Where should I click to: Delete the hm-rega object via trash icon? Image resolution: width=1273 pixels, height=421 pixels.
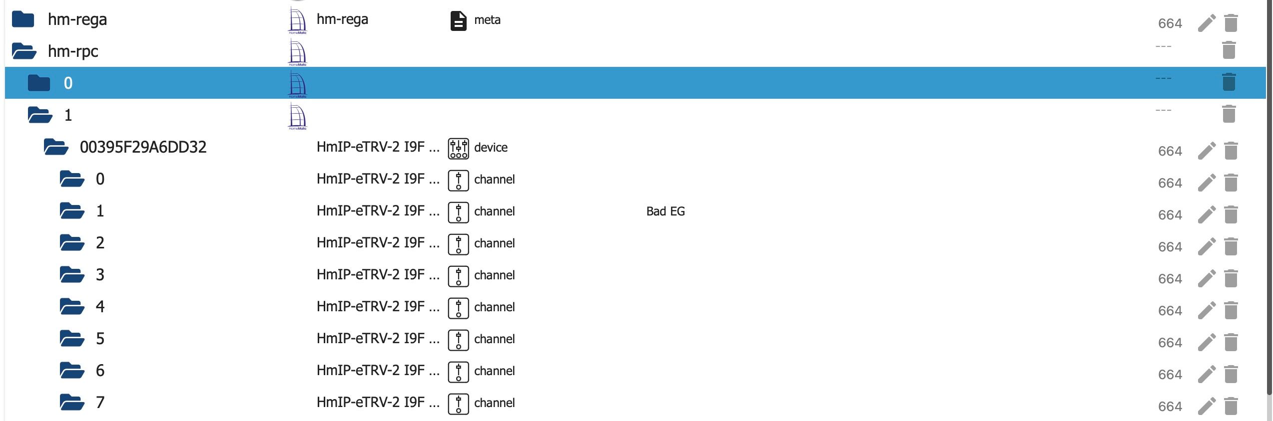(1231, 23)
